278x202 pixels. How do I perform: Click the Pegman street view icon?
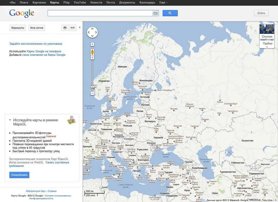tap(92, 52)
